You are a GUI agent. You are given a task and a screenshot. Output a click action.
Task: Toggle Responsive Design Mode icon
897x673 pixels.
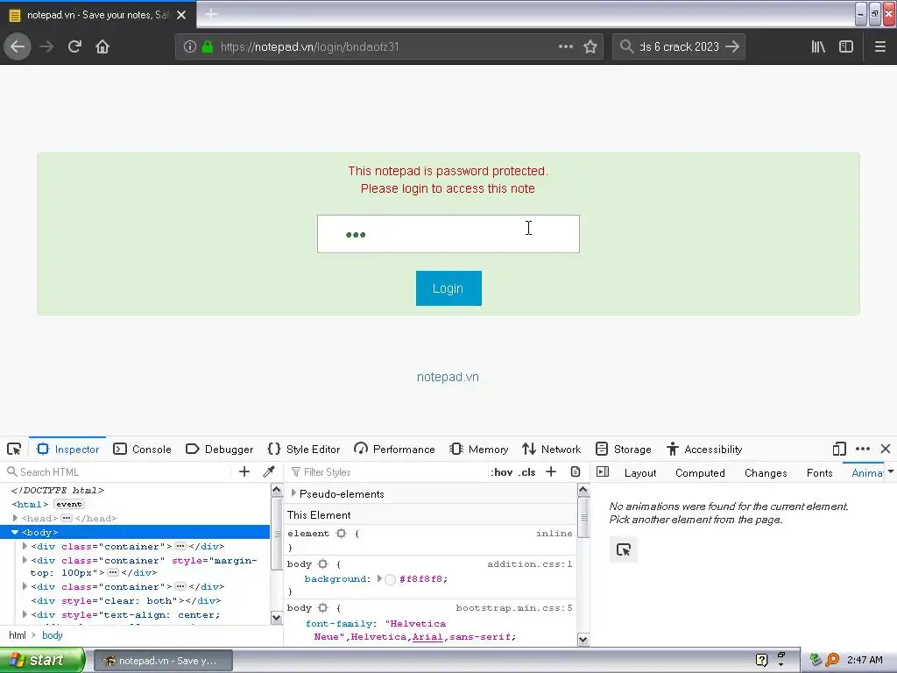tap(839, 450)
